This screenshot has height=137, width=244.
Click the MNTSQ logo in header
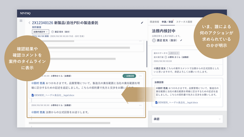click(x=25, y=13)
